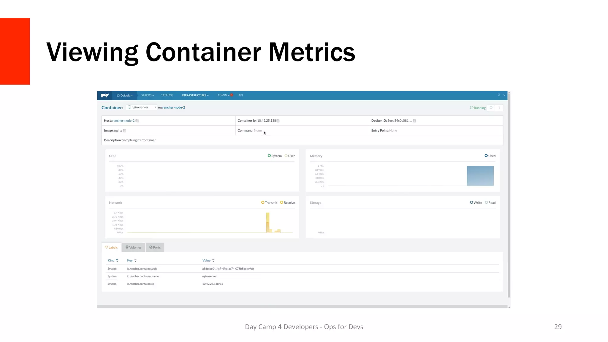608x342 pixels.
Task: Open Host rancher-node-2 link
Action: click(123, 121)
